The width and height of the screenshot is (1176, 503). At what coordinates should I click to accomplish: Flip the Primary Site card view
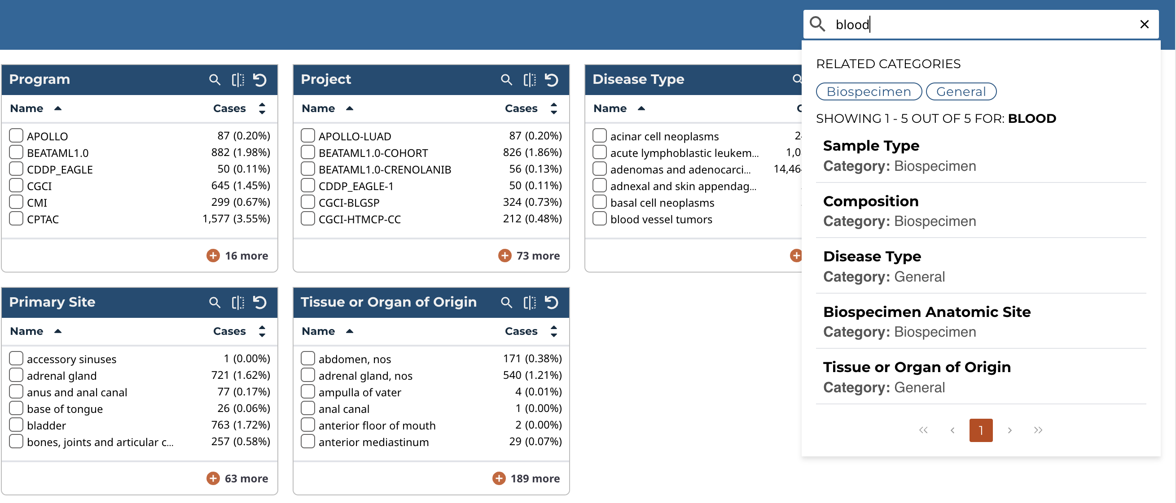tap(237, 302)
